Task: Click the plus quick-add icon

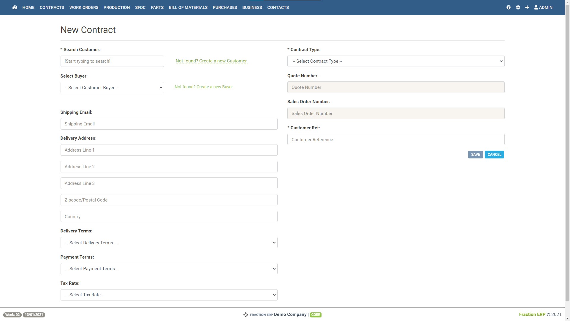Action: pyautogui.click(x=527, y=7)
